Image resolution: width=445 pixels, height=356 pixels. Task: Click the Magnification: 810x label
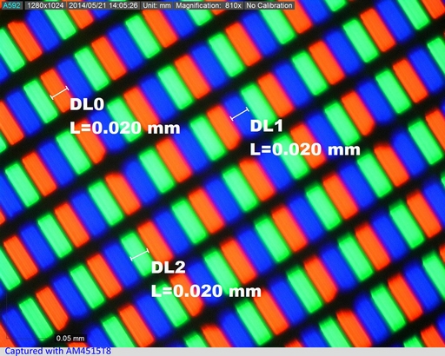pyautogui.click(x=209, y=5)
